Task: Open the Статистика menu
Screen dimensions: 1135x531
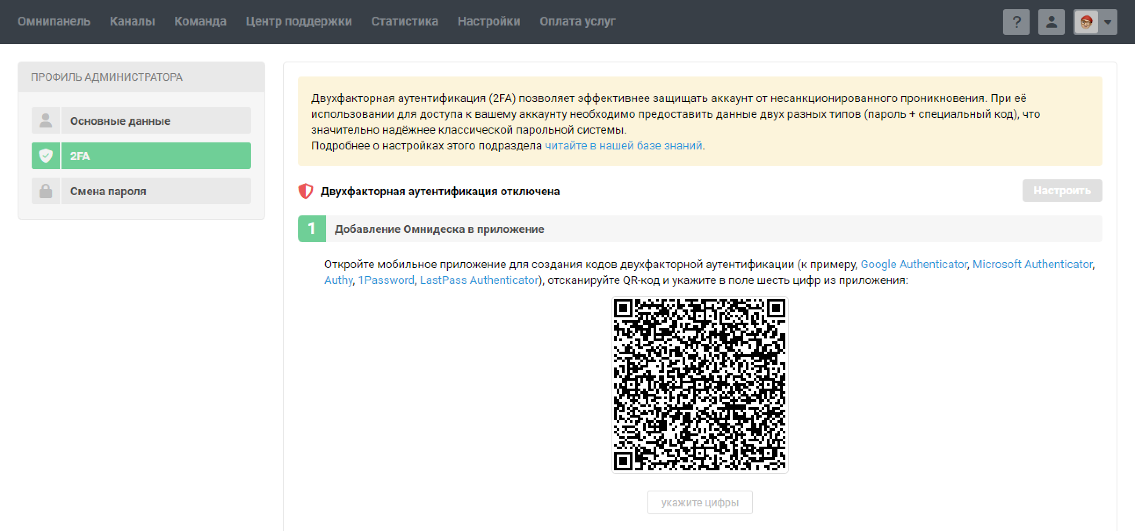Action: (405, 21)
